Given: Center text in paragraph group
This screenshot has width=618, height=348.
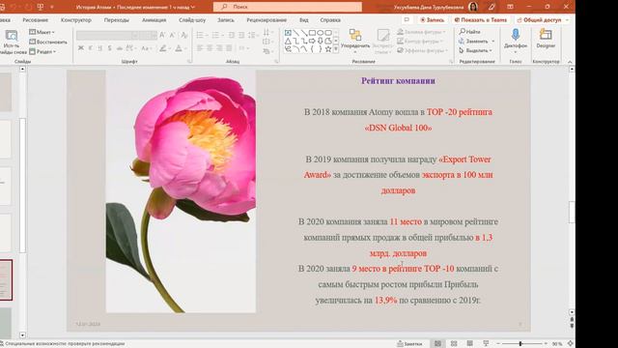Looking at the screenshot, I should pos(210,48).
